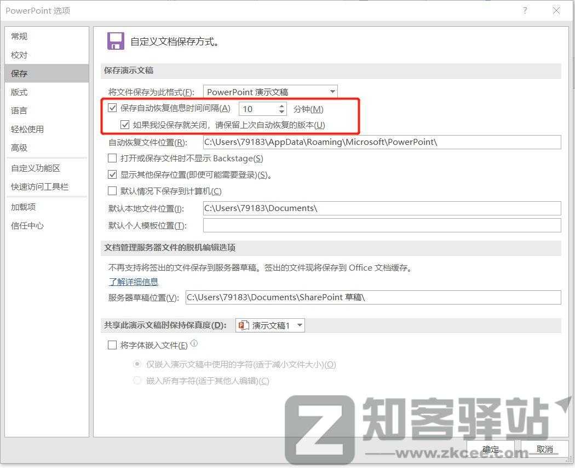Open the 将文件保存为此格式 dropdown
This screenshot has width=575, height=468.
point(332,91)
